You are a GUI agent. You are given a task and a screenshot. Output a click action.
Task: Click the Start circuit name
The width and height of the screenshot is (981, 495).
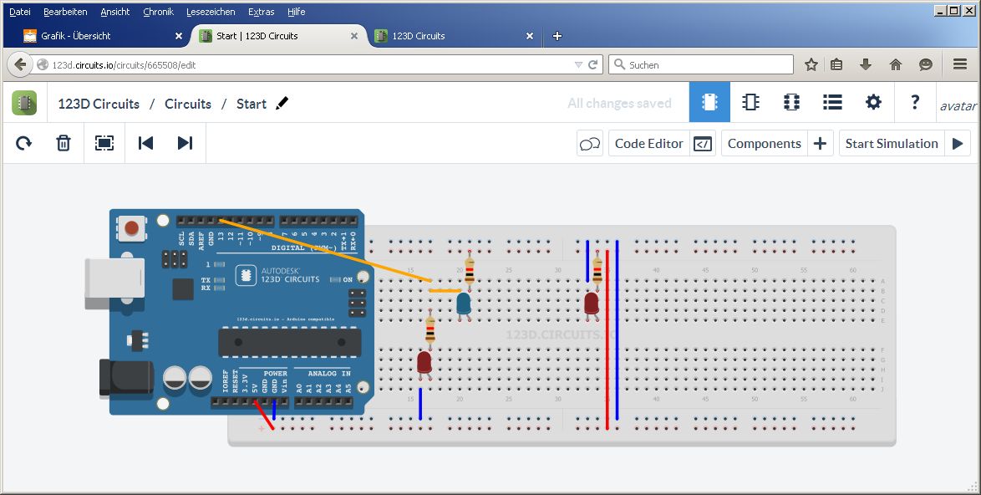tap(252, 104)
